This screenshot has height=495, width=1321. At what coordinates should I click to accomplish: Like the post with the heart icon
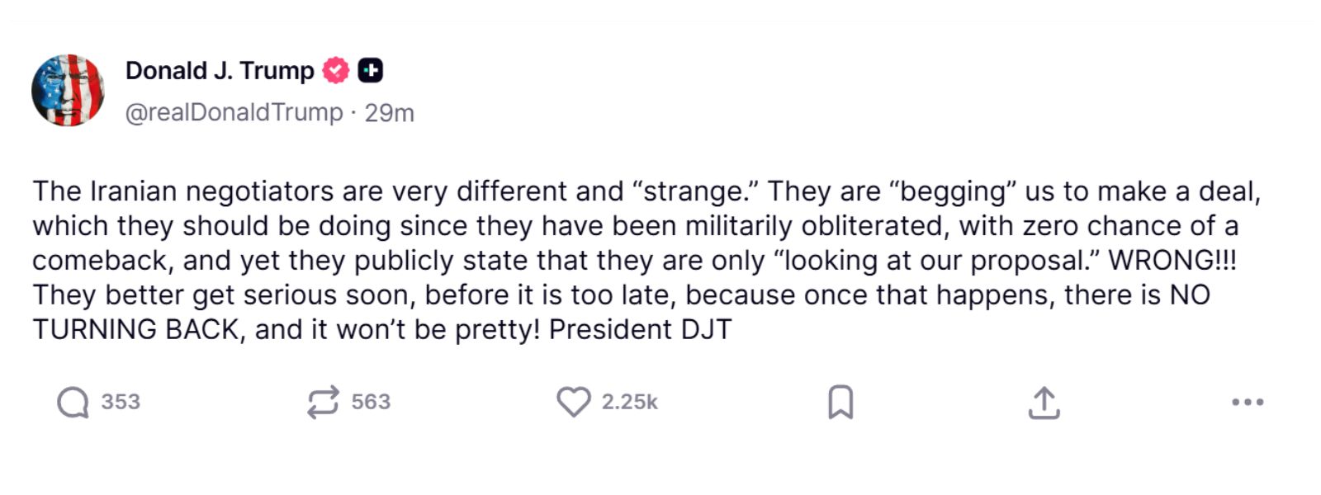click(573, 403)
